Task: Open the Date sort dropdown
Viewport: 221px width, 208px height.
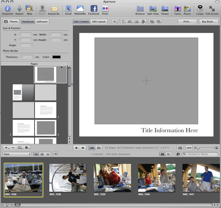Action: click(17, 154)
